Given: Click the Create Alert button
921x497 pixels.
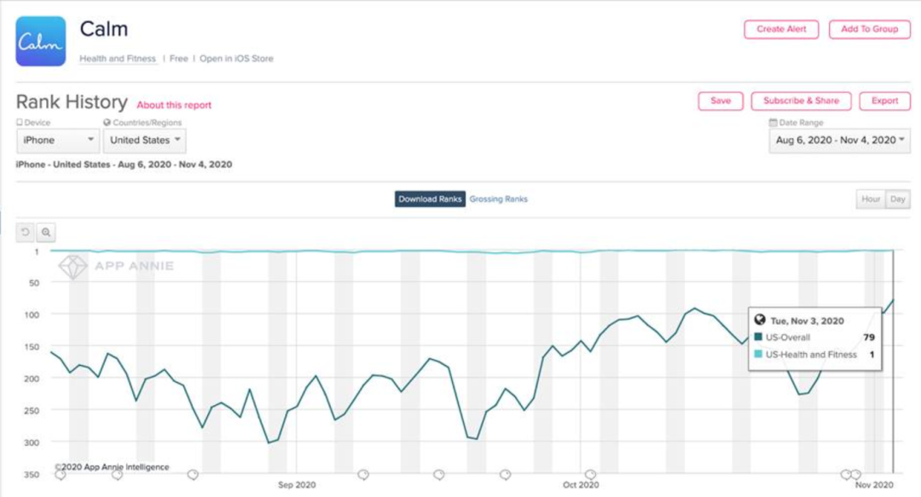Looking at the screenshot, I should click(781, 29).
